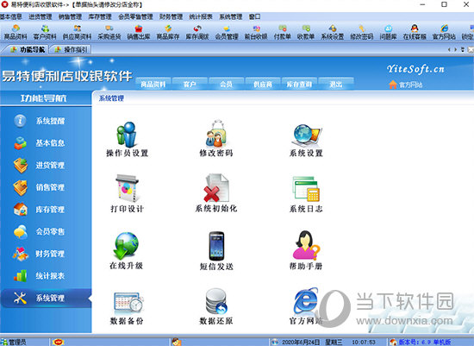The height and width of the screenshot is (346, 474).
Task: Click 退出 banner button
Action: (336, 85)
